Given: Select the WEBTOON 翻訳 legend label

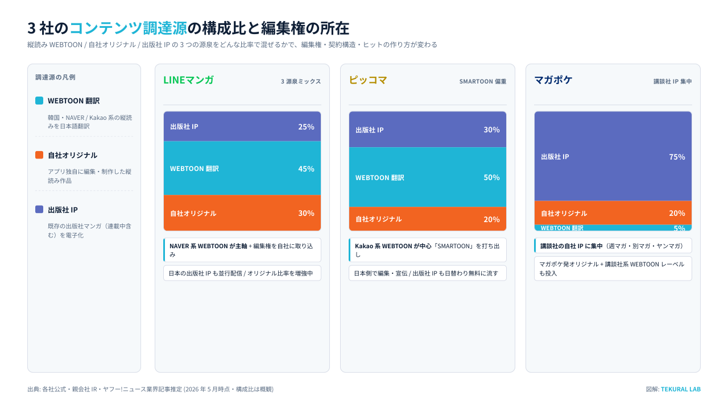Looking at the screenshot, I should coord(73,101).
